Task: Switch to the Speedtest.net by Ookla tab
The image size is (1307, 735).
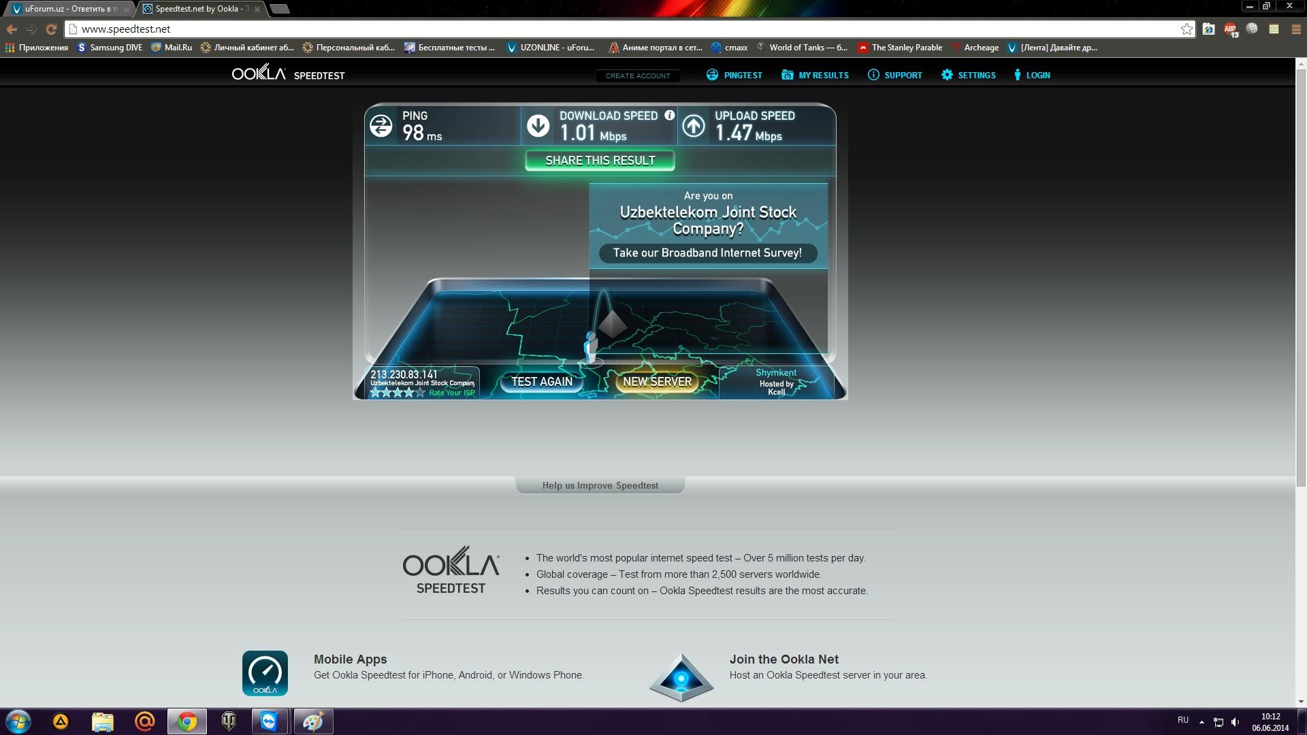Action: coord(201,9)
